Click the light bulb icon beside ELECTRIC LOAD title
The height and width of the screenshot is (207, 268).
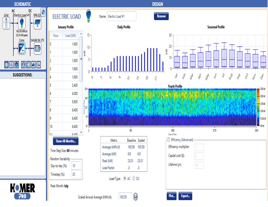pos(88,16)
